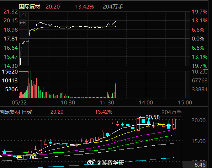212x168 pixels.
Task: Click the latest point of intraday price line
Action: tap(116, 21)
